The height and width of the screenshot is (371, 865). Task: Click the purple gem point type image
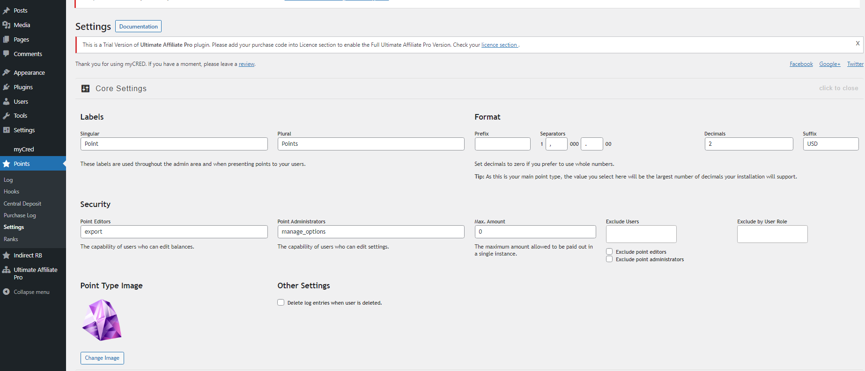click(102, 320)
